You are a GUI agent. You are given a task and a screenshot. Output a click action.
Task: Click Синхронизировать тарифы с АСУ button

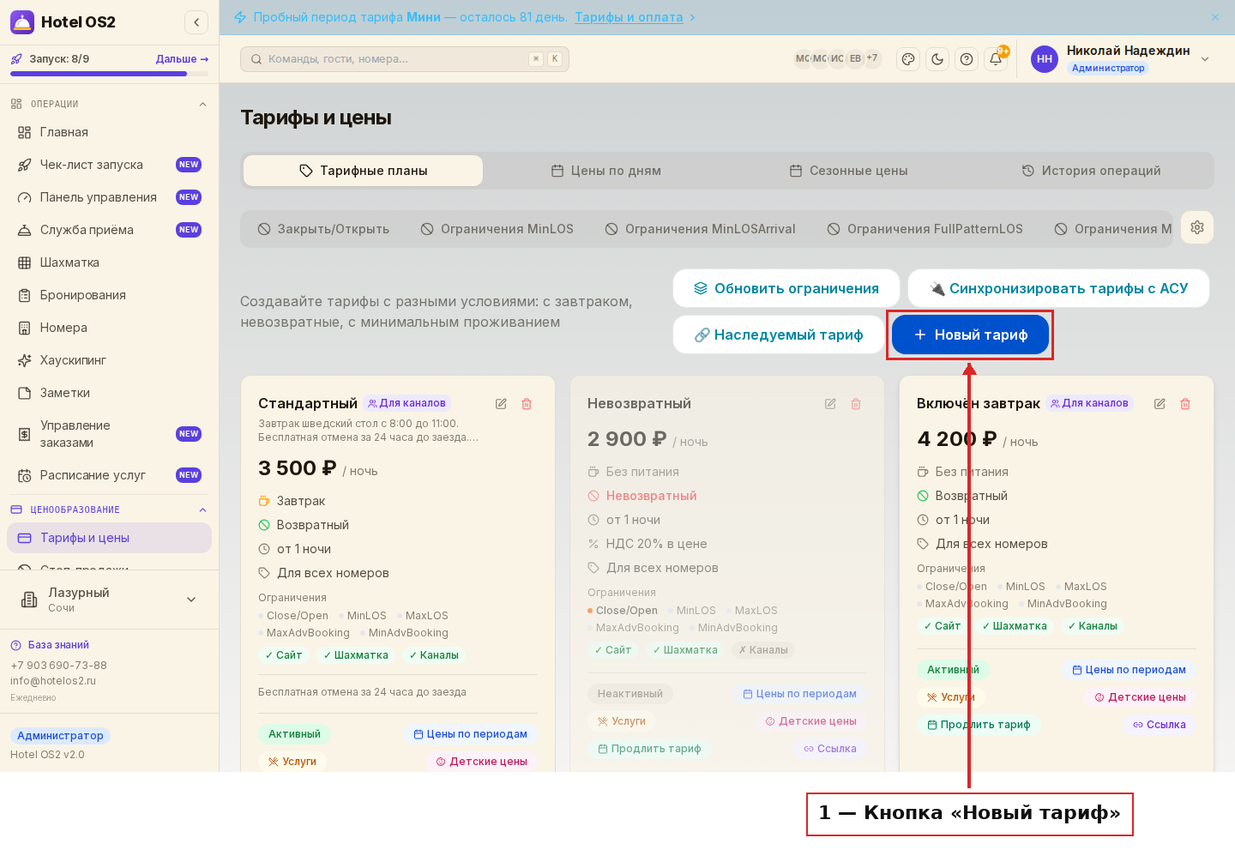coord(1059,288)
